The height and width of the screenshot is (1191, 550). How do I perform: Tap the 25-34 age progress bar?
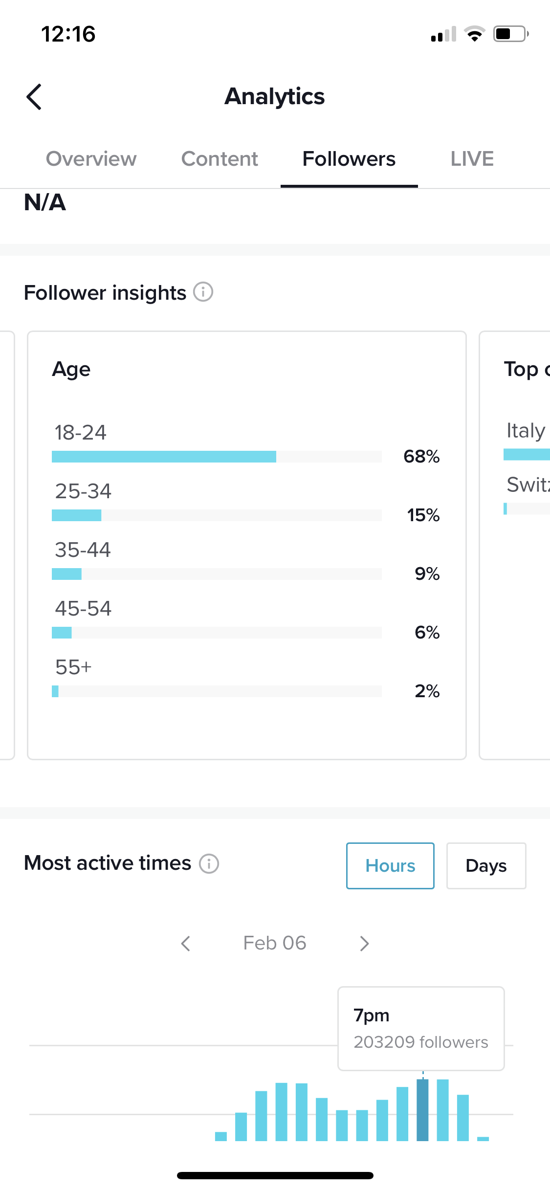coord(217,515)
